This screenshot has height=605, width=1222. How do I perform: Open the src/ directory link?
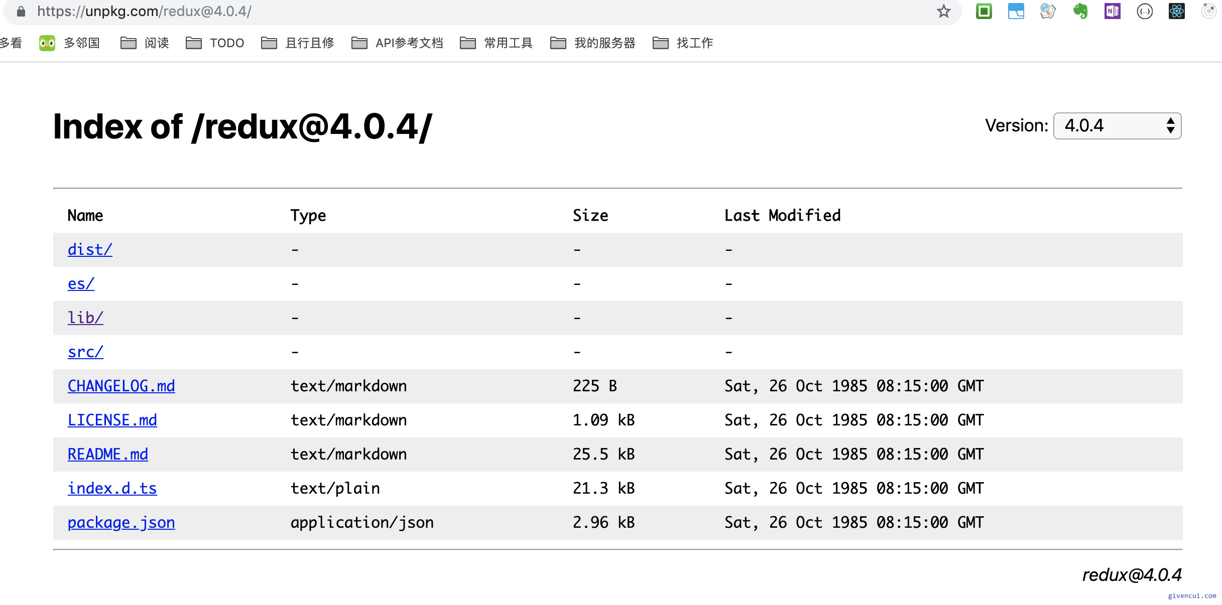[85, 352]
